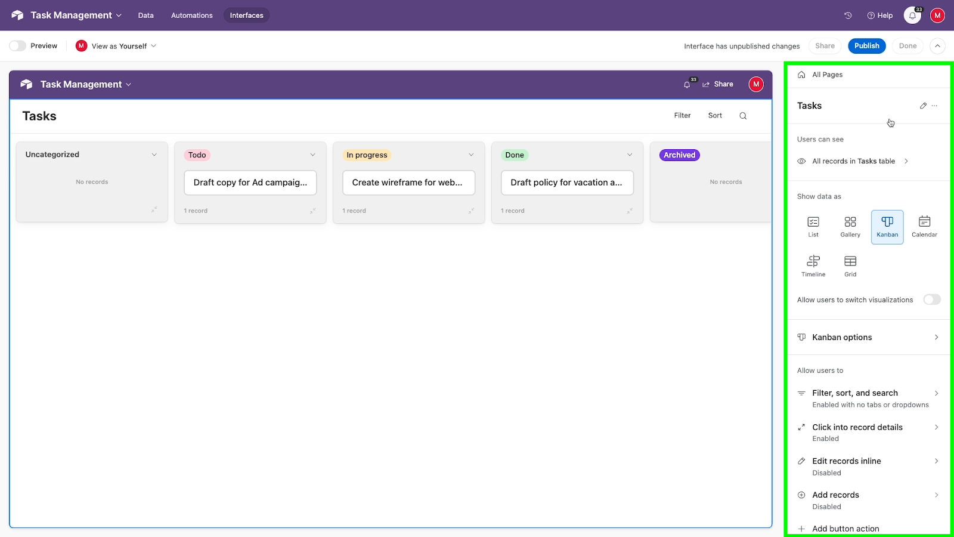
Task: Open All records in Tasks table setting
Action: tap(853, 161)
